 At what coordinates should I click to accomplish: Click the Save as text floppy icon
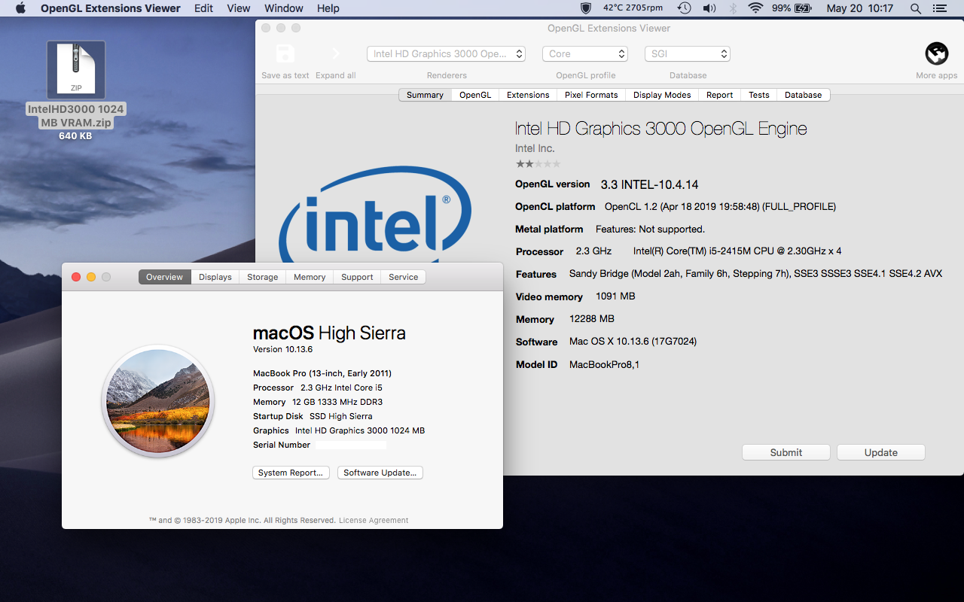(x=285, y=53)
